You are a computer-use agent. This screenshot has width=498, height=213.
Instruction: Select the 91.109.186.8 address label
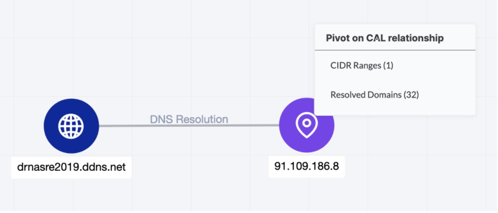(x=306, y=166)
